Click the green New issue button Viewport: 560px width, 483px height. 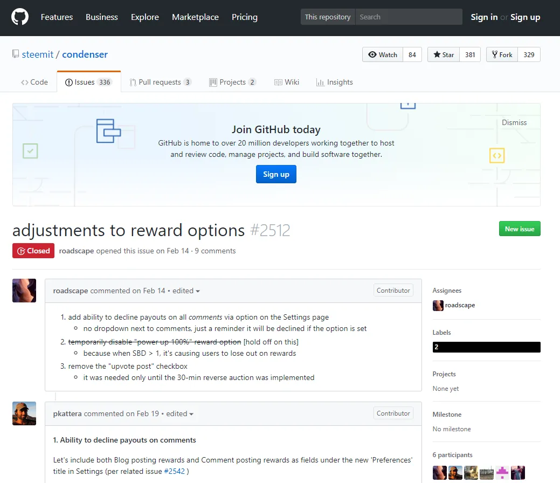point(520,229)
